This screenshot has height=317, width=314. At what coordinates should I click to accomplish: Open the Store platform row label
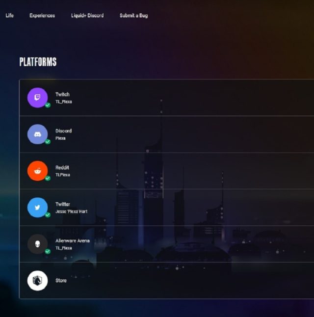click(61, 281)
